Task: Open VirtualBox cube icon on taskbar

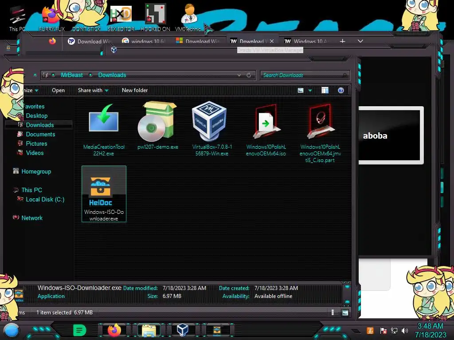Action: click(183, 330)
